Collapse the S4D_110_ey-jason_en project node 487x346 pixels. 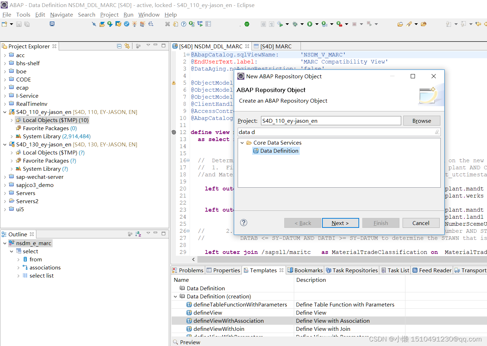pos(5,112)
